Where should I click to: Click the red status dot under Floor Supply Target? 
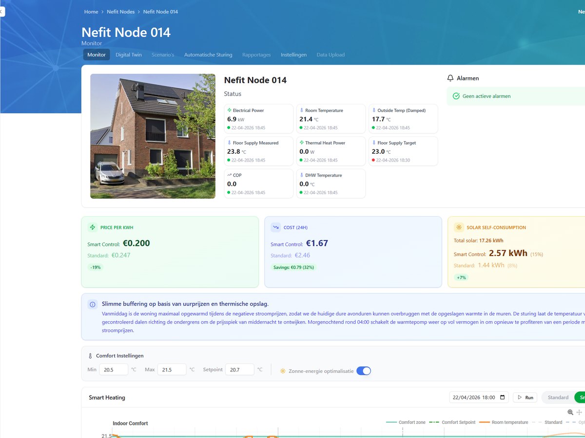(x=373, y=160)
